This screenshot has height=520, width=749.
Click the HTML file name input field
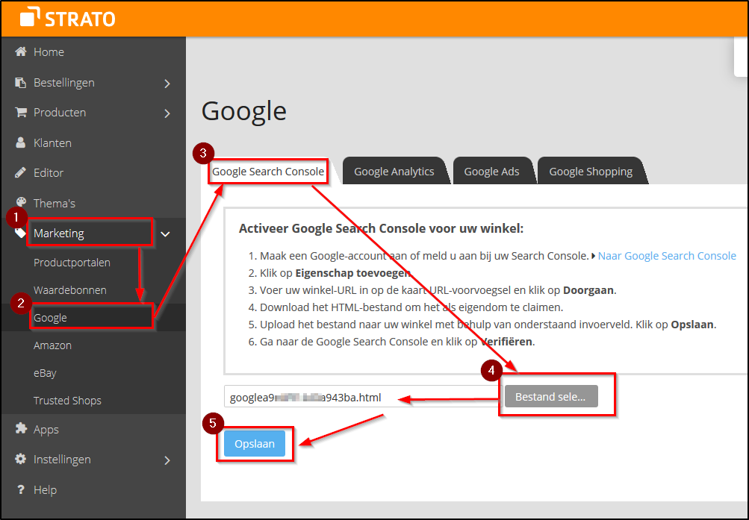coord(358,397)
